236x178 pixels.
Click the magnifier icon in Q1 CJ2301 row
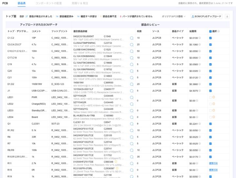pos(132,124)
